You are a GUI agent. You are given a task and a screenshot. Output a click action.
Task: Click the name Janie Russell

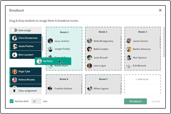tap(101, 58)
